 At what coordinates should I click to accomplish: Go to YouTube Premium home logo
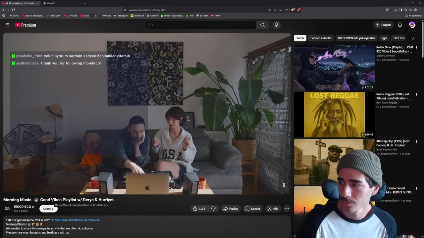click(25, 25)
